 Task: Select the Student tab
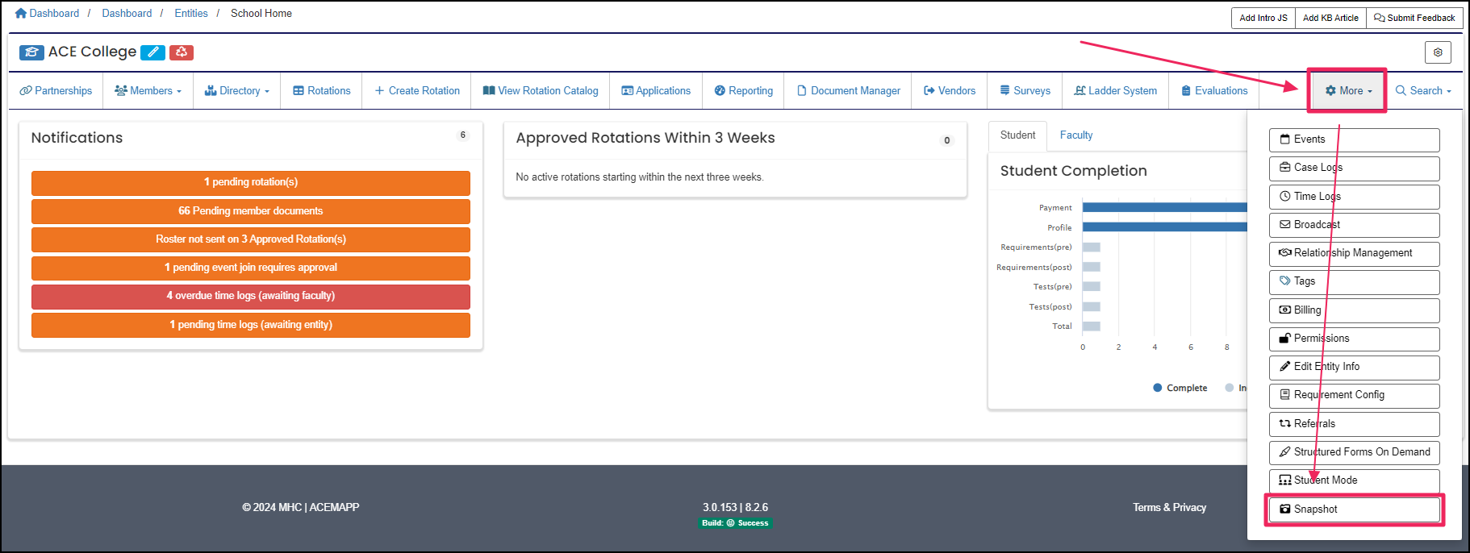click(1017, 135)
